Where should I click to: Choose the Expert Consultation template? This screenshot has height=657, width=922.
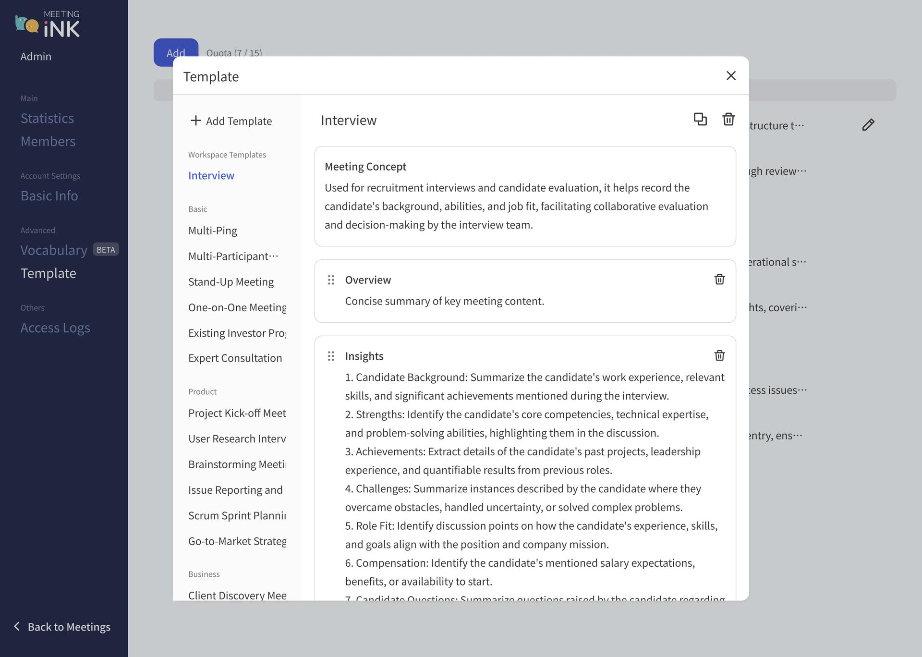coord(235,358)
